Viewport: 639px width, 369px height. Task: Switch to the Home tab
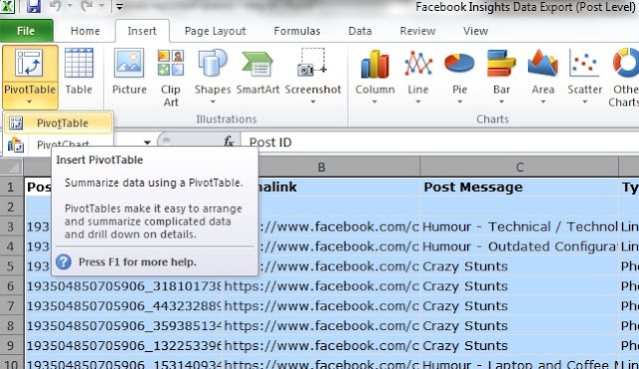point(85,31)
